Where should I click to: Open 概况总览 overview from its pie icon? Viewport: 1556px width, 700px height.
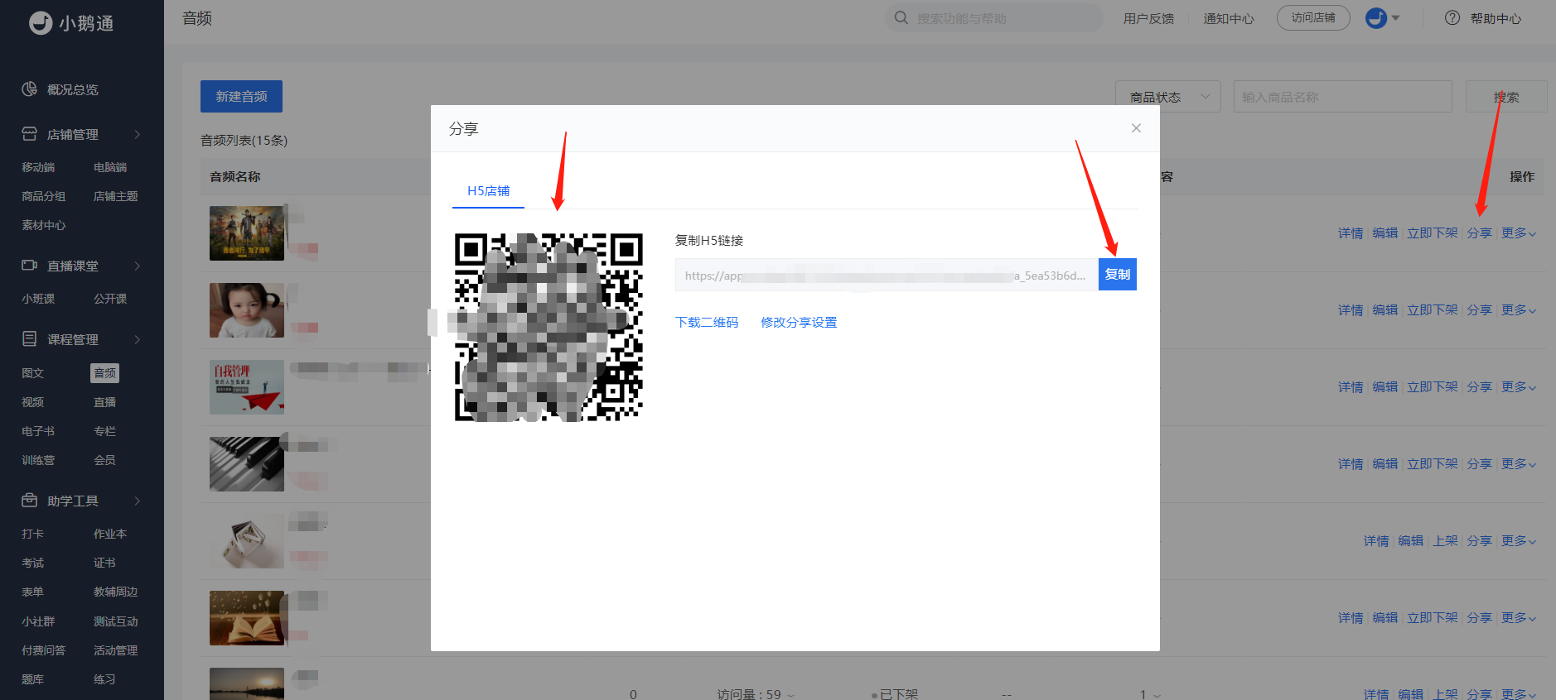[x=29, y=89]
